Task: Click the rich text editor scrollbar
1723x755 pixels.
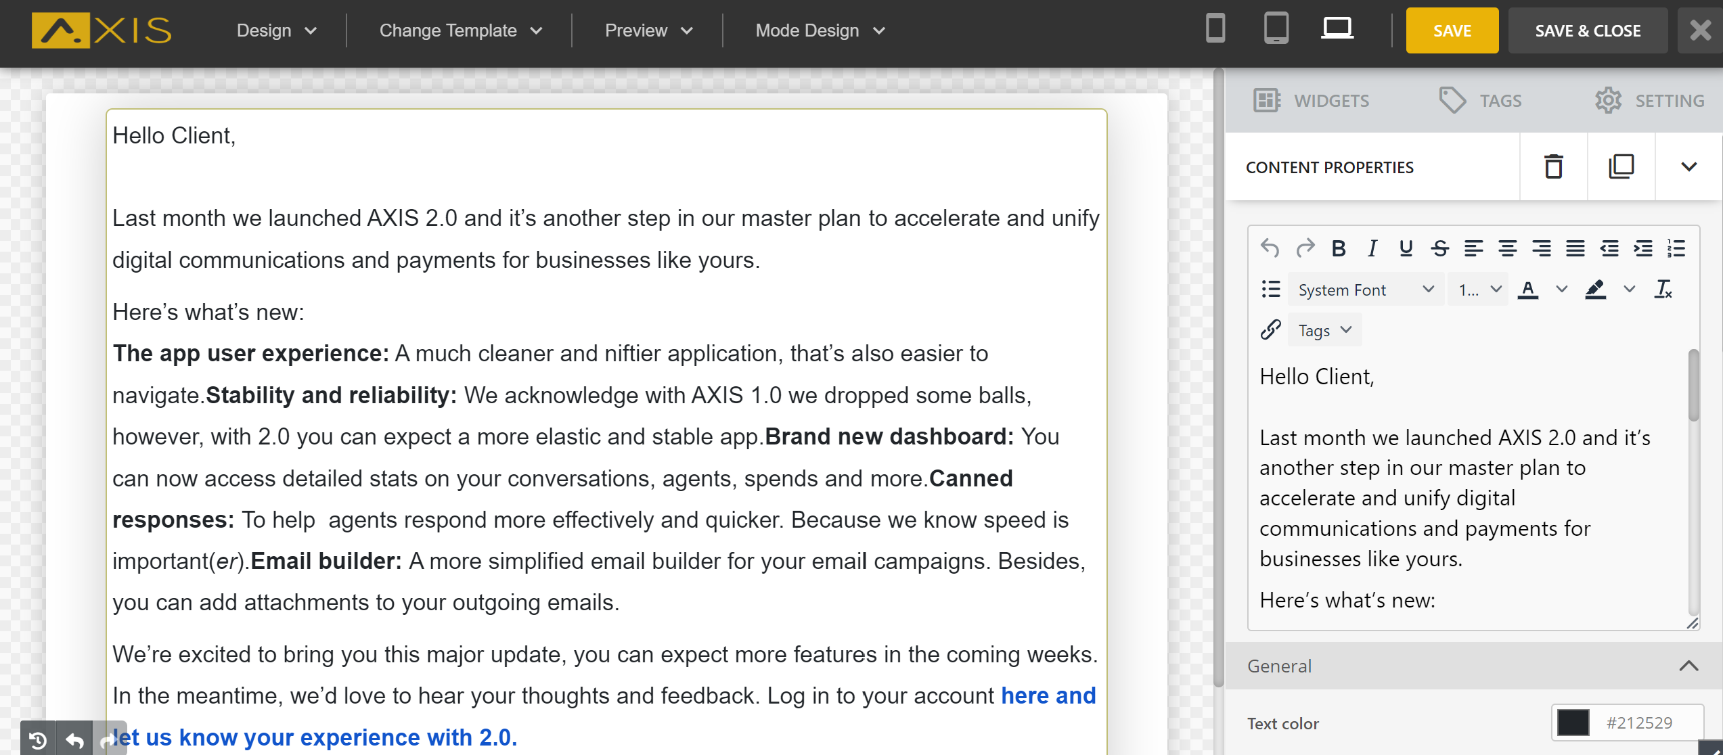Action: tap(1693, 384)
